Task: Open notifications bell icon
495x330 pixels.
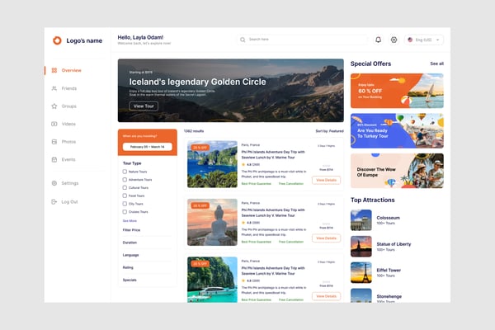Action: (378, 40)
